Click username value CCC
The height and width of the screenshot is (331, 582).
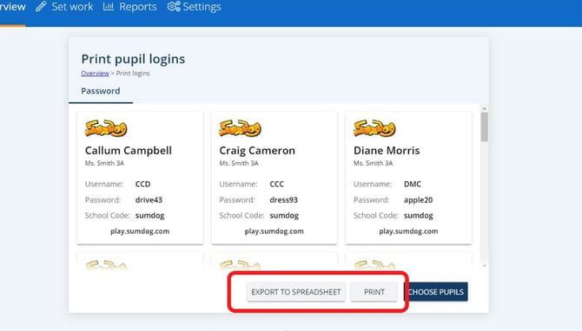[x=277, y=184]
